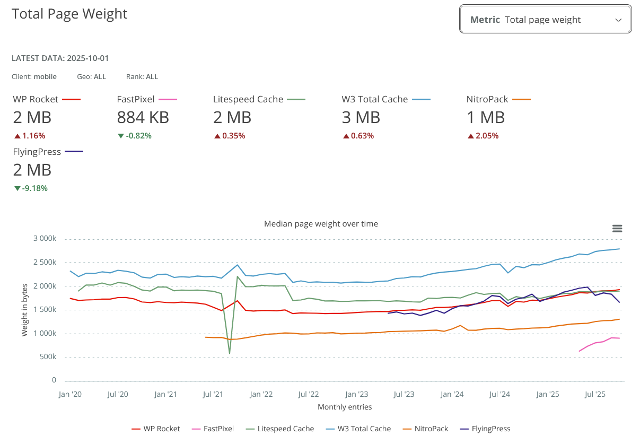Click the Median page weight over time title

321,224
